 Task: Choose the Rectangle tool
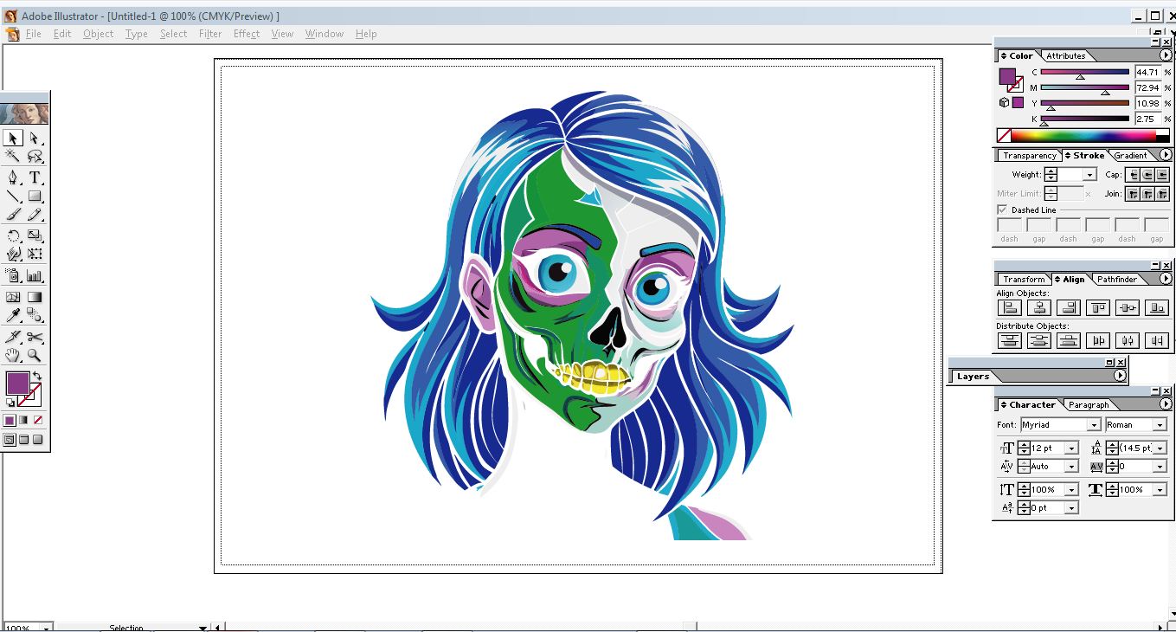[35, 197]
